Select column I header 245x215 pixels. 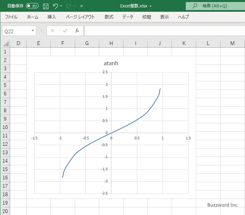tap(136, 43)
